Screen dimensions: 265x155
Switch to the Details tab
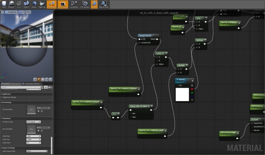(x=10, y=84)
